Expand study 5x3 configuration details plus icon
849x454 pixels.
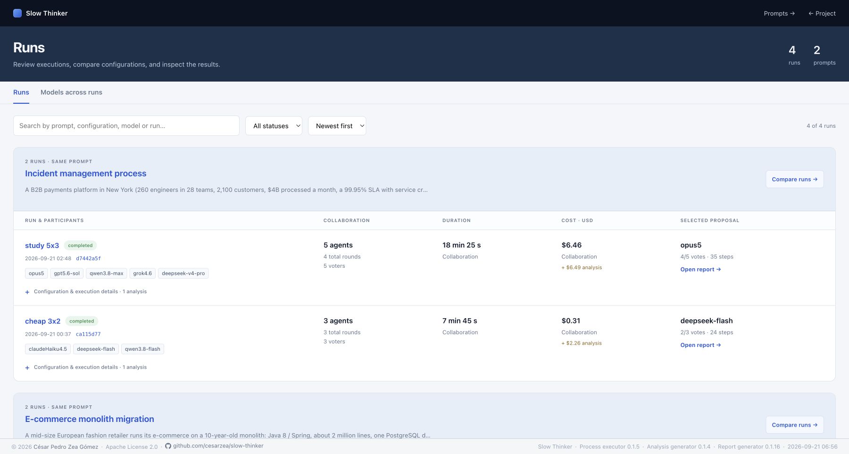pyautogui.click(x=27, y=292)
